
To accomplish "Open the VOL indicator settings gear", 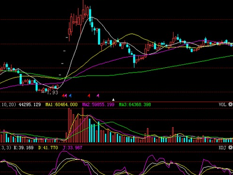I will (x=230, y=104).
